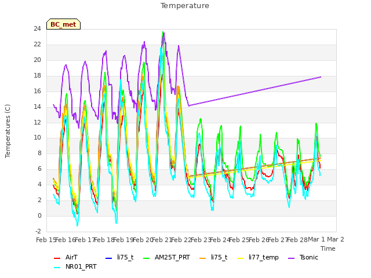
Task: Click the BC_met label box
Action: click(x=63, y=24)
